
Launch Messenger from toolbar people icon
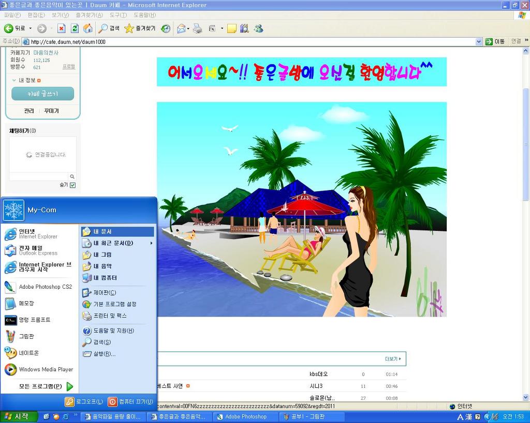(x=259, y=29)
